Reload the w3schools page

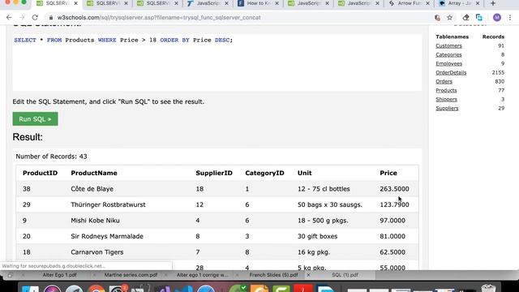[35, 18]
